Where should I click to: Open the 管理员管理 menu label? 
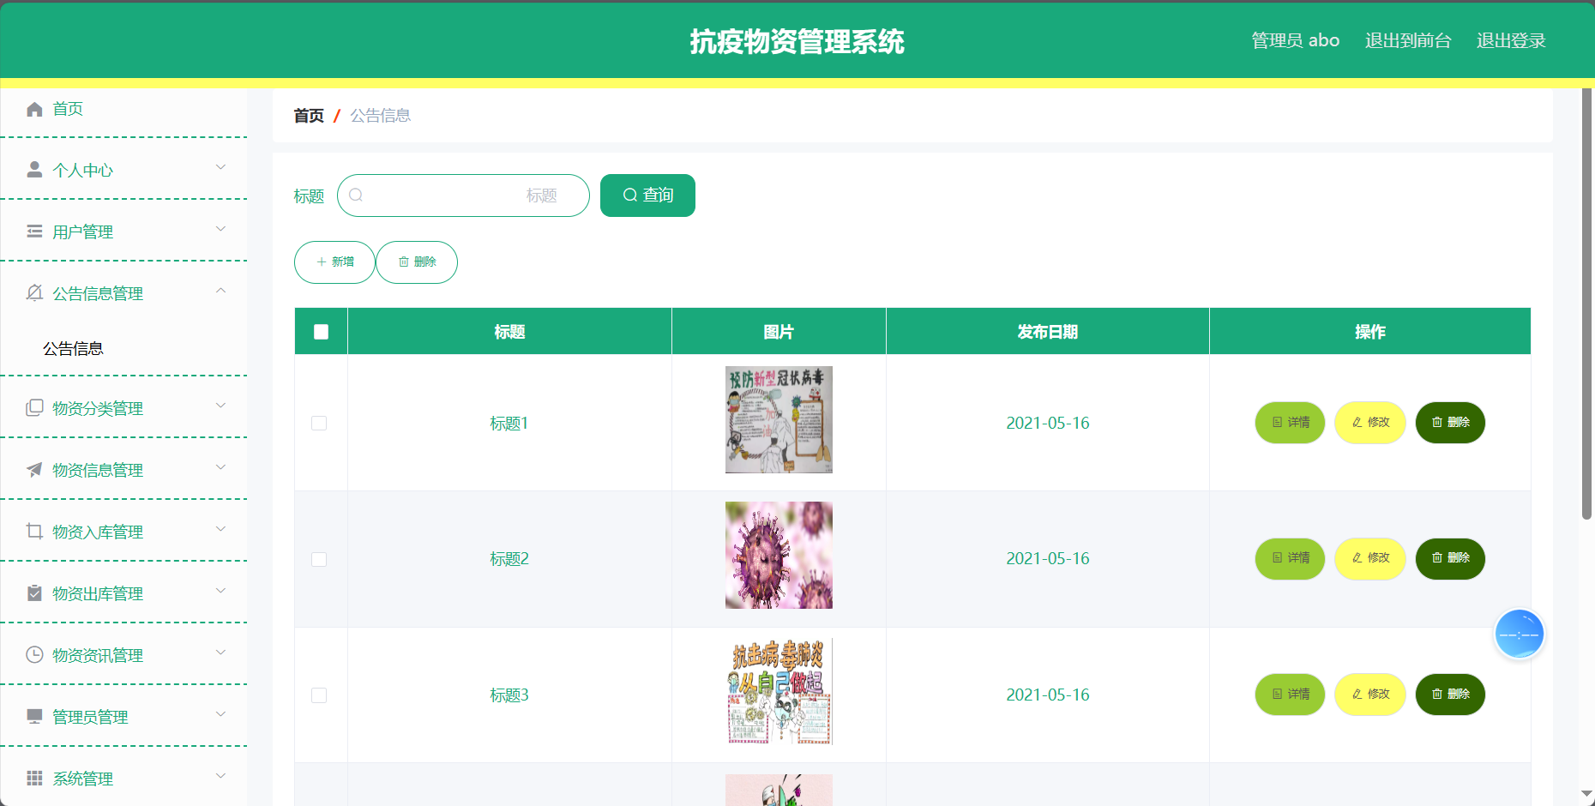[90, 717]
